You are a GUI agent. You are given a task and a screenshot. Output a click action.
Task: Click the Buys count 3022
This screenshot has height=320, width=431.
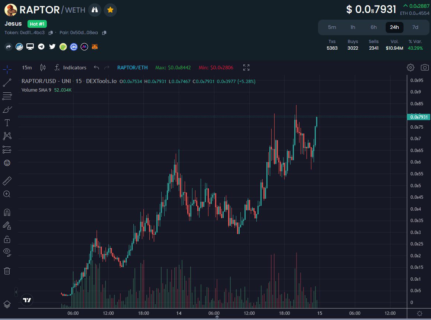(353, 48)
